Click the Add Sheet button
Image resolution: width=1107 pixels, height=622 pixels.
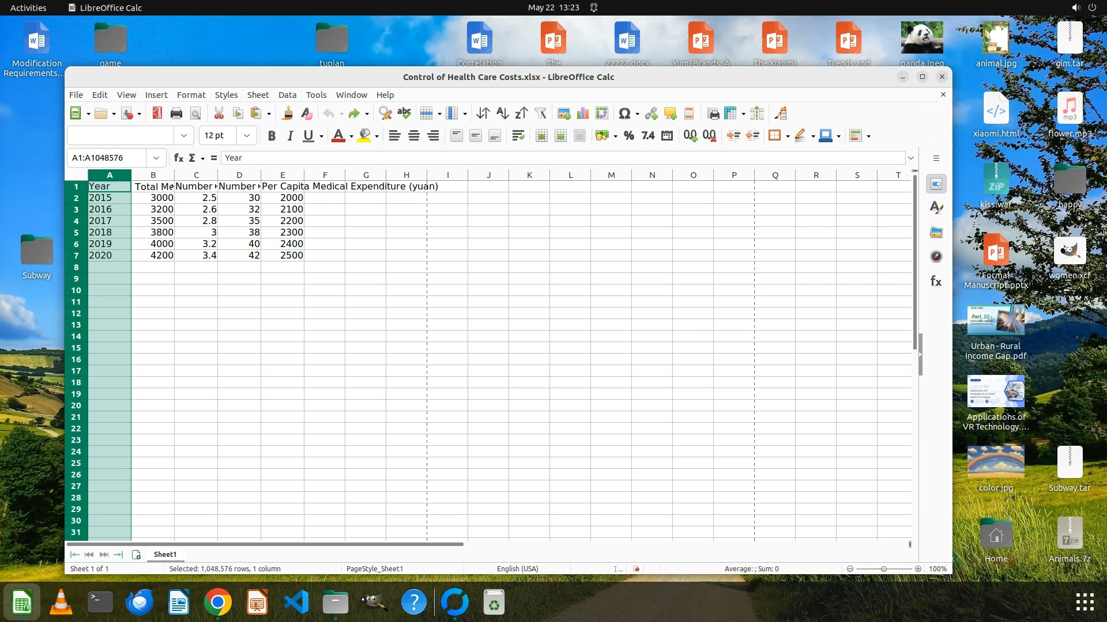click(136, 555)
